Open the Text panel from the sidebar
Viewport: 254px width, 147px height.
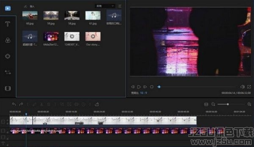pos(7,24)
